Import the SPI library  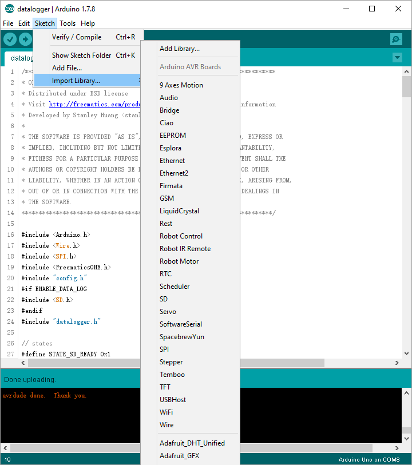pos(190,349)
